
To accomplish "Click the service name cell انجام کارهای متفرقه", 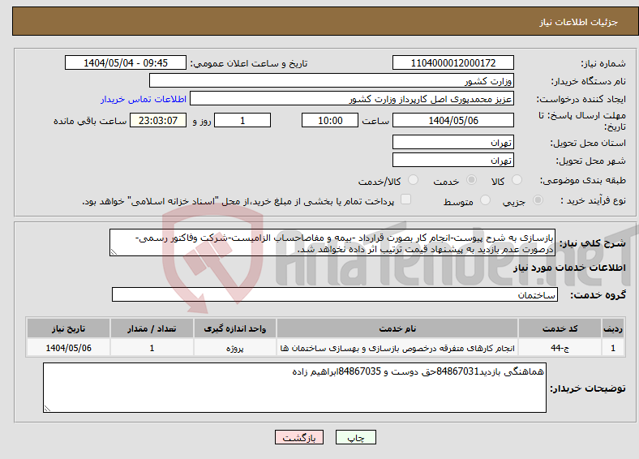I will pyautogui.click(x=397, y=348).
